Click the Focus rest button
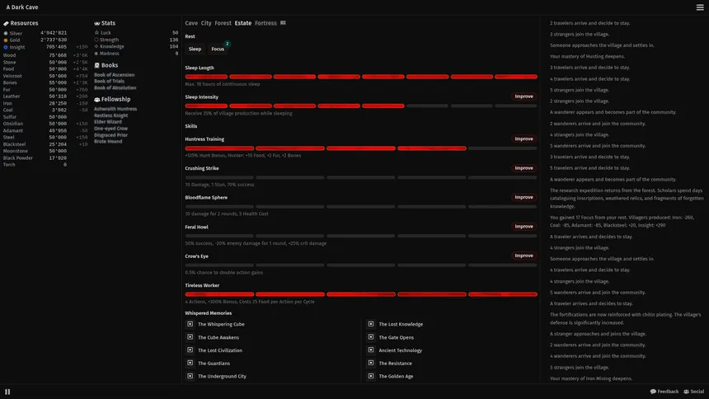The width and height of the screenshot is (709, 399). 218,49
